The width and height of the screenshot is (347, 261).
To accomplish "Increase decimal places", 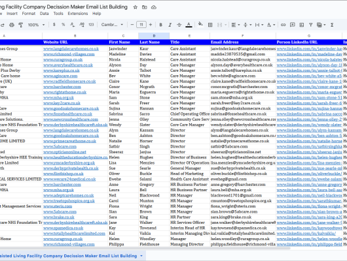I will pos(82,25).
